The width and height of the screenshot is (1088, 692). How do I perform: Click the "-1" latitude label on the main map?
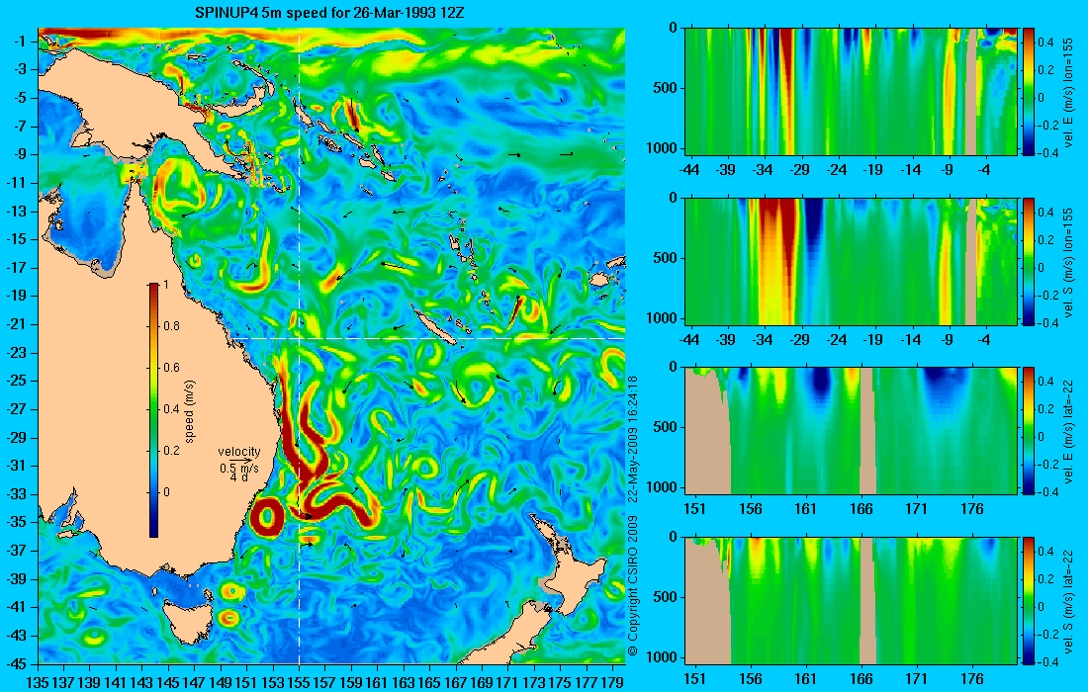click(20, 42)
